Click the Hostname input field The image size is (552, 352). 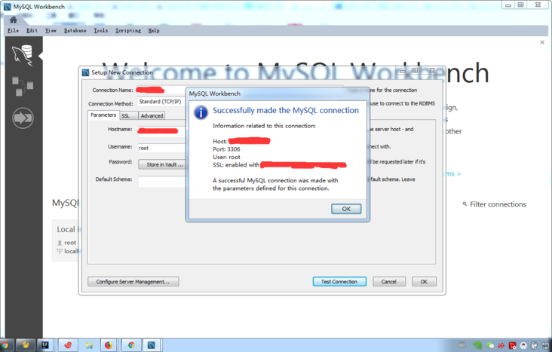tap(161, 130)
